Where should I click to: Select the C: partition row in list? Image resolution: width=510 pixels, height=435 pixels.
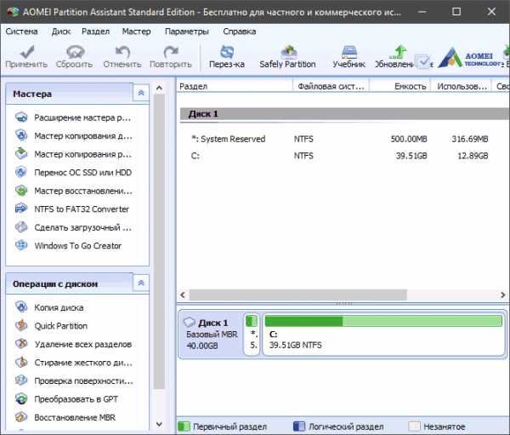(345, 156)
